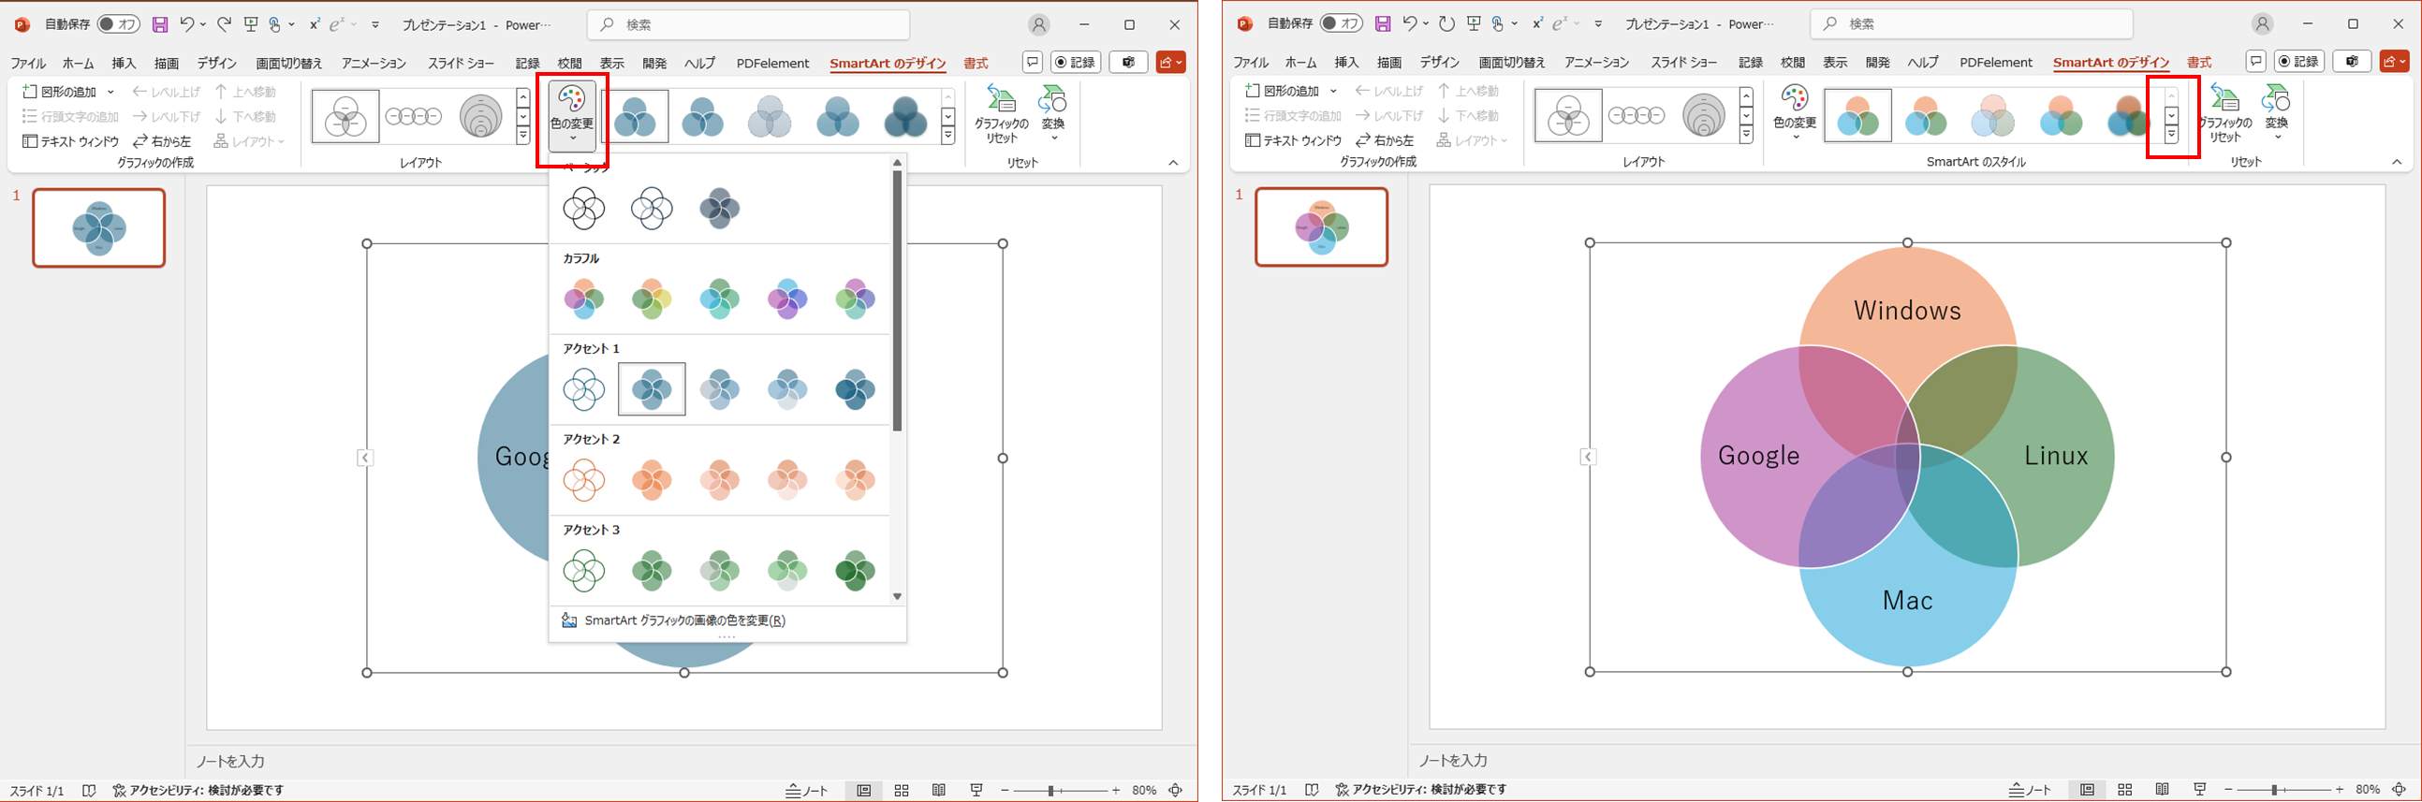Select basic Venn layout thumbnail in right ribbon
The width and height of the screenshot is (2422, 802).
[x=1568, y=116]
